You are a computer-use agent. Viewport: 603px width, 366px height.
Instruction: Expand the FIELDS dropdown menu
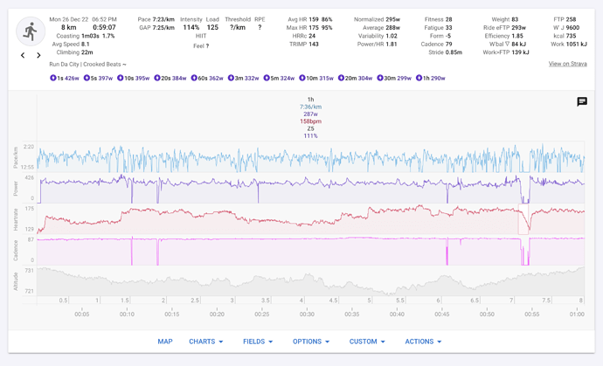point(258,342)
